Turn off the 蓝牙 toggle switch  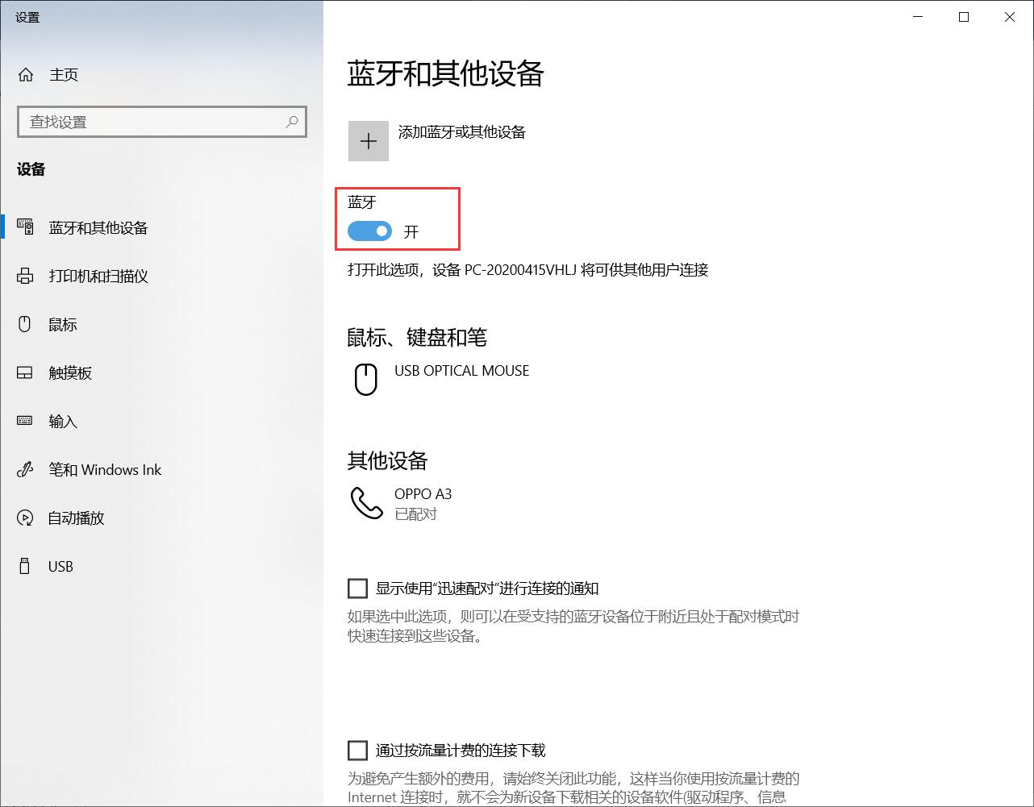[368, 231]
